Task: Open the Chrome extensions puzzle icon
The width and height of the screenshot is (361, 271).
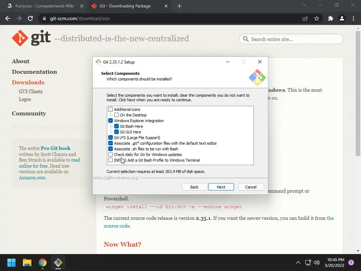Action: (x=331, y=18)
